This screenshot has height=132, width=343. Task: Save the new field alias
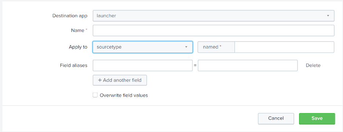(317, 119)
